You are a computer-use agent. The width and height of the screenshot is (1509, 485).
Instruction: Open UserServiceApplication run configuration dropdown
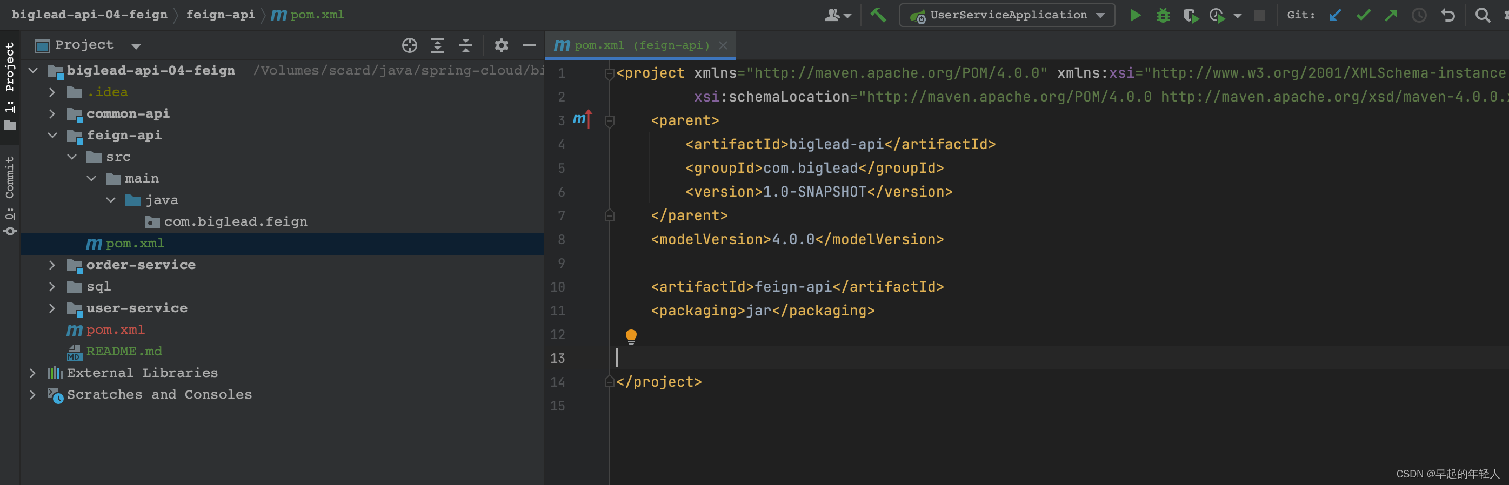[x=1006, y=15]
